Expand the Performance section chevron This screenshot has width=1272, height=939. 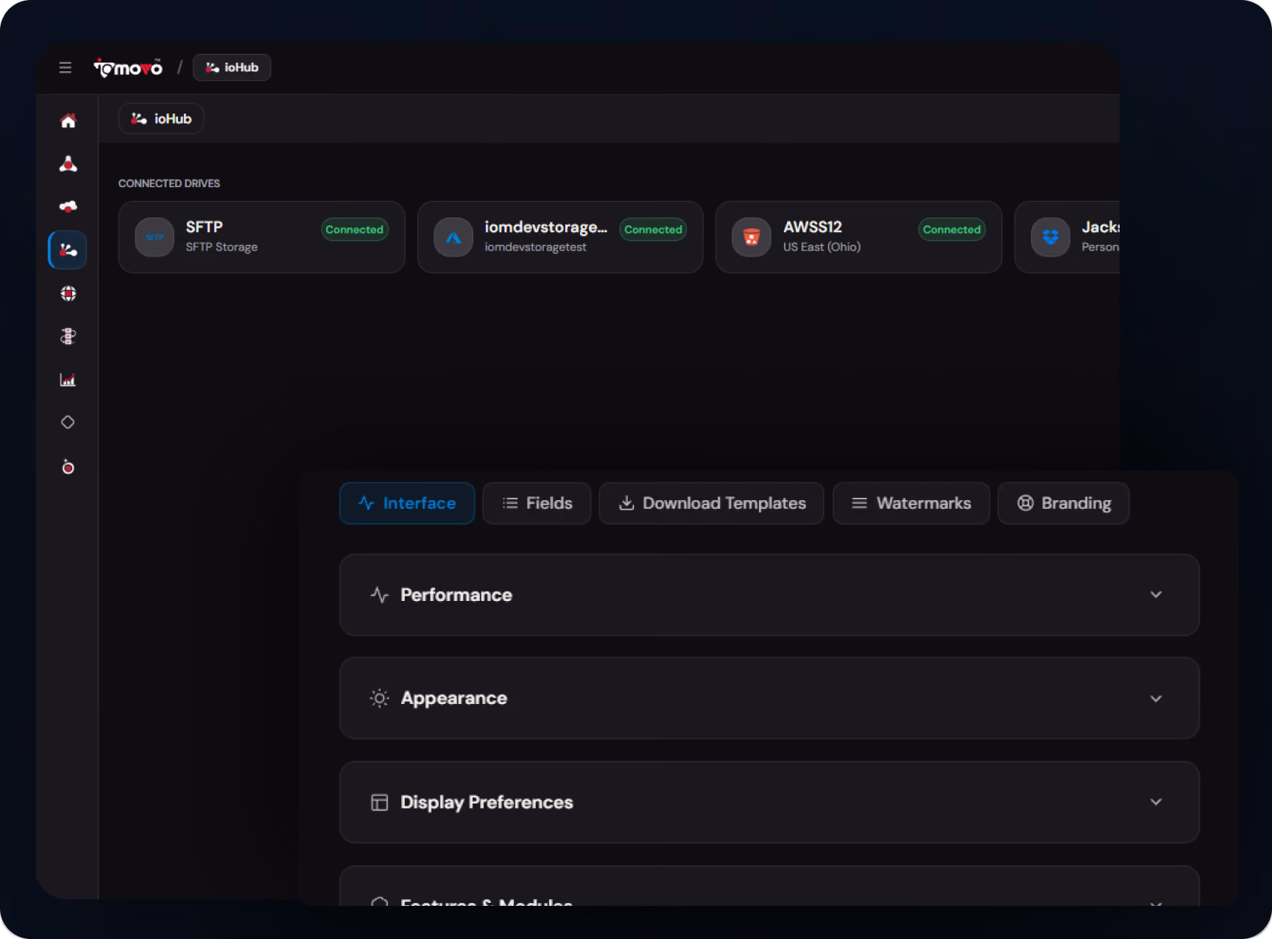(1156, 595)
